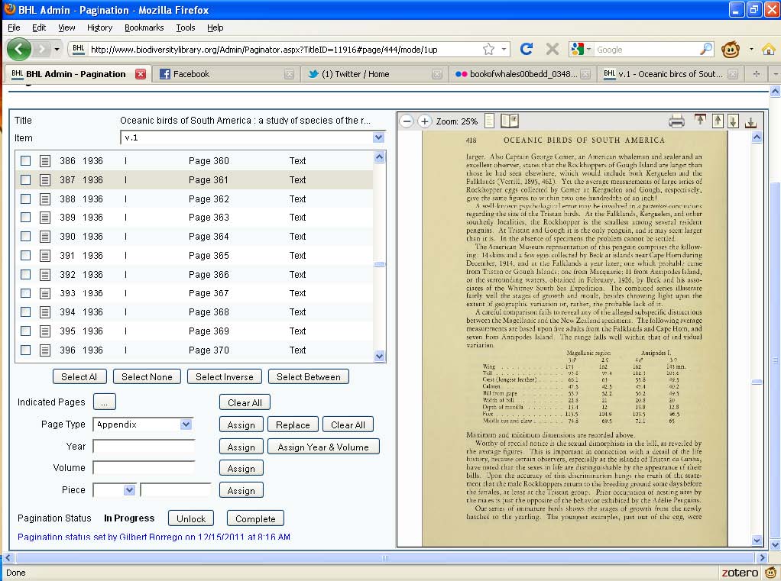This screenshot has width=781, height=581.
Task: Jump to last page of book
Action: pyautogui.click(x=750, y=121)
